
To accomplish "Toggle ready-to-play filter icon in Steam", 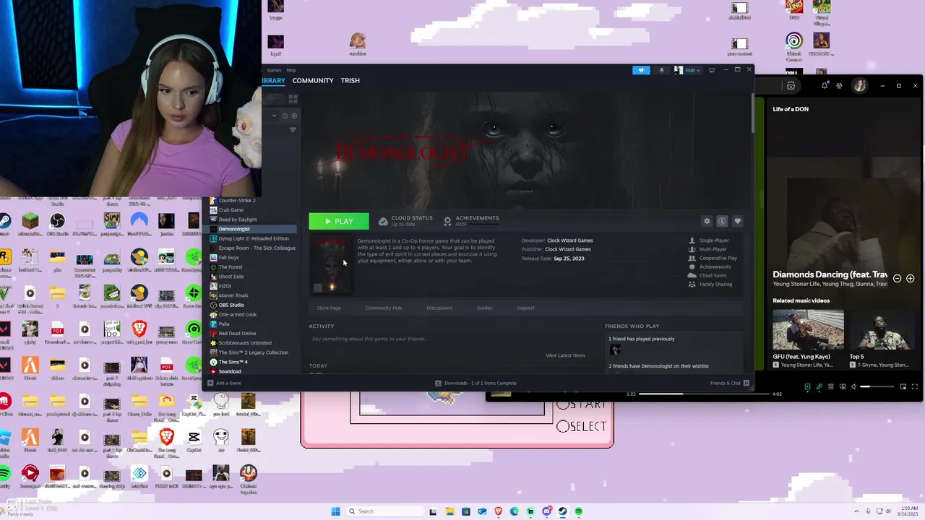I will pyautogui.click(x=294, y=116).
